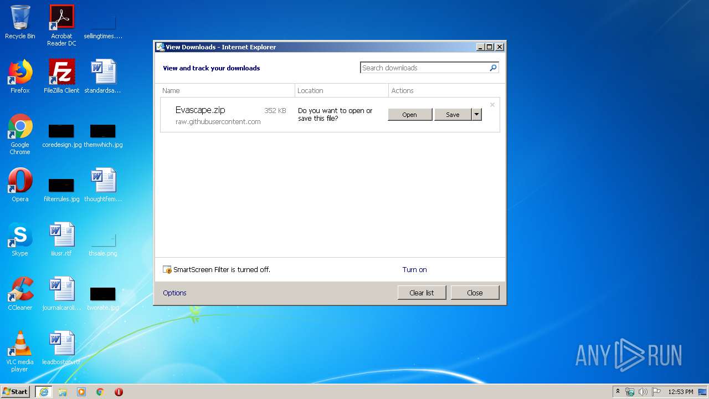The image size is (709, 399).
Task: Open the Recycle Bin desktop icon
Action: pos(20,22)
